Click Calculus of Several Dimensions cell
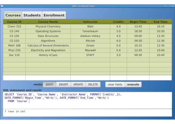175x124 pixels. coord(48,46)
